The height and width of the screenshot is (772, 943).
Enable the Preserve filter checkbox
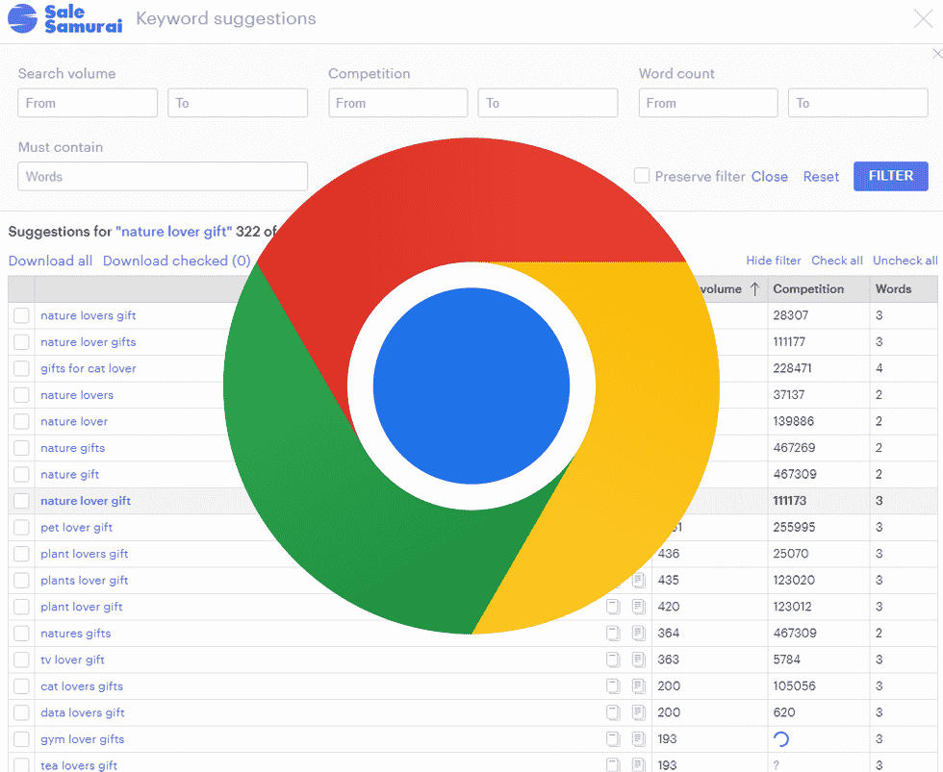click(x=642, y=176)
